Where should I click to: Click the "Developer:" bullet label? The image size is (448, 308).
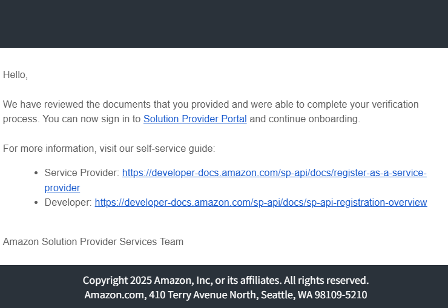click(x=68, y=203)
